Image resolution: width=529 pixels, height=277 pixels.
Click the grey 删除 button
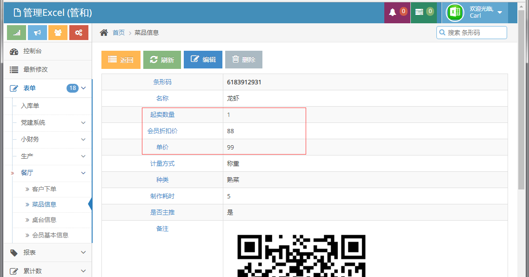pyautogui.click(x=244, y=60)
